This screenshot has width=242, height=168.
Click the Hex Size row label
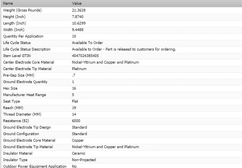tap(11, 88)
